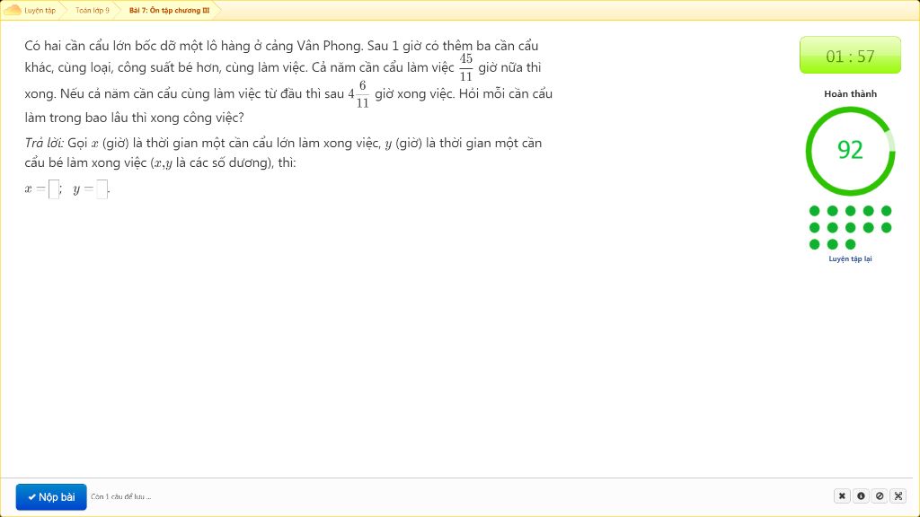The image size is (920, 517).
Task: Click the fraction 45/11 in the problem text
Action: coord(466,67)
